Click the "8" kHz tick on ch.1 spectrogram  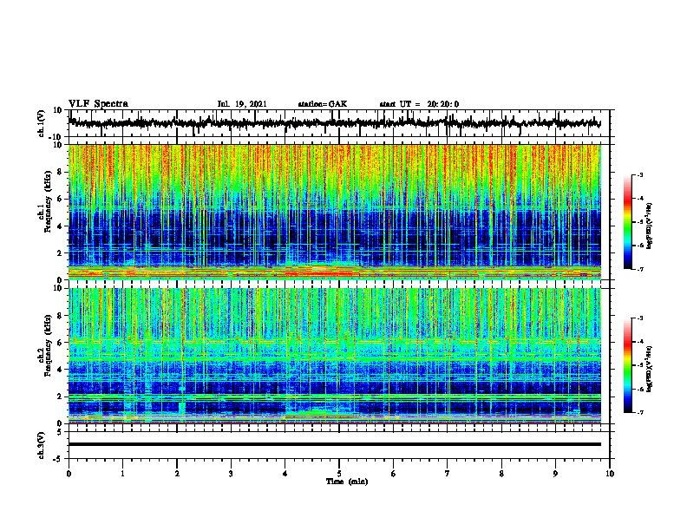click(x=60, y=172)
